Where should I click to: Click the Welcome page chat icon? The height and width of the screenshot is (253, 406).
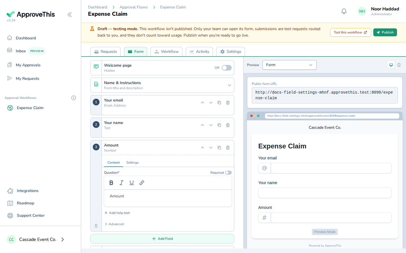96,67
